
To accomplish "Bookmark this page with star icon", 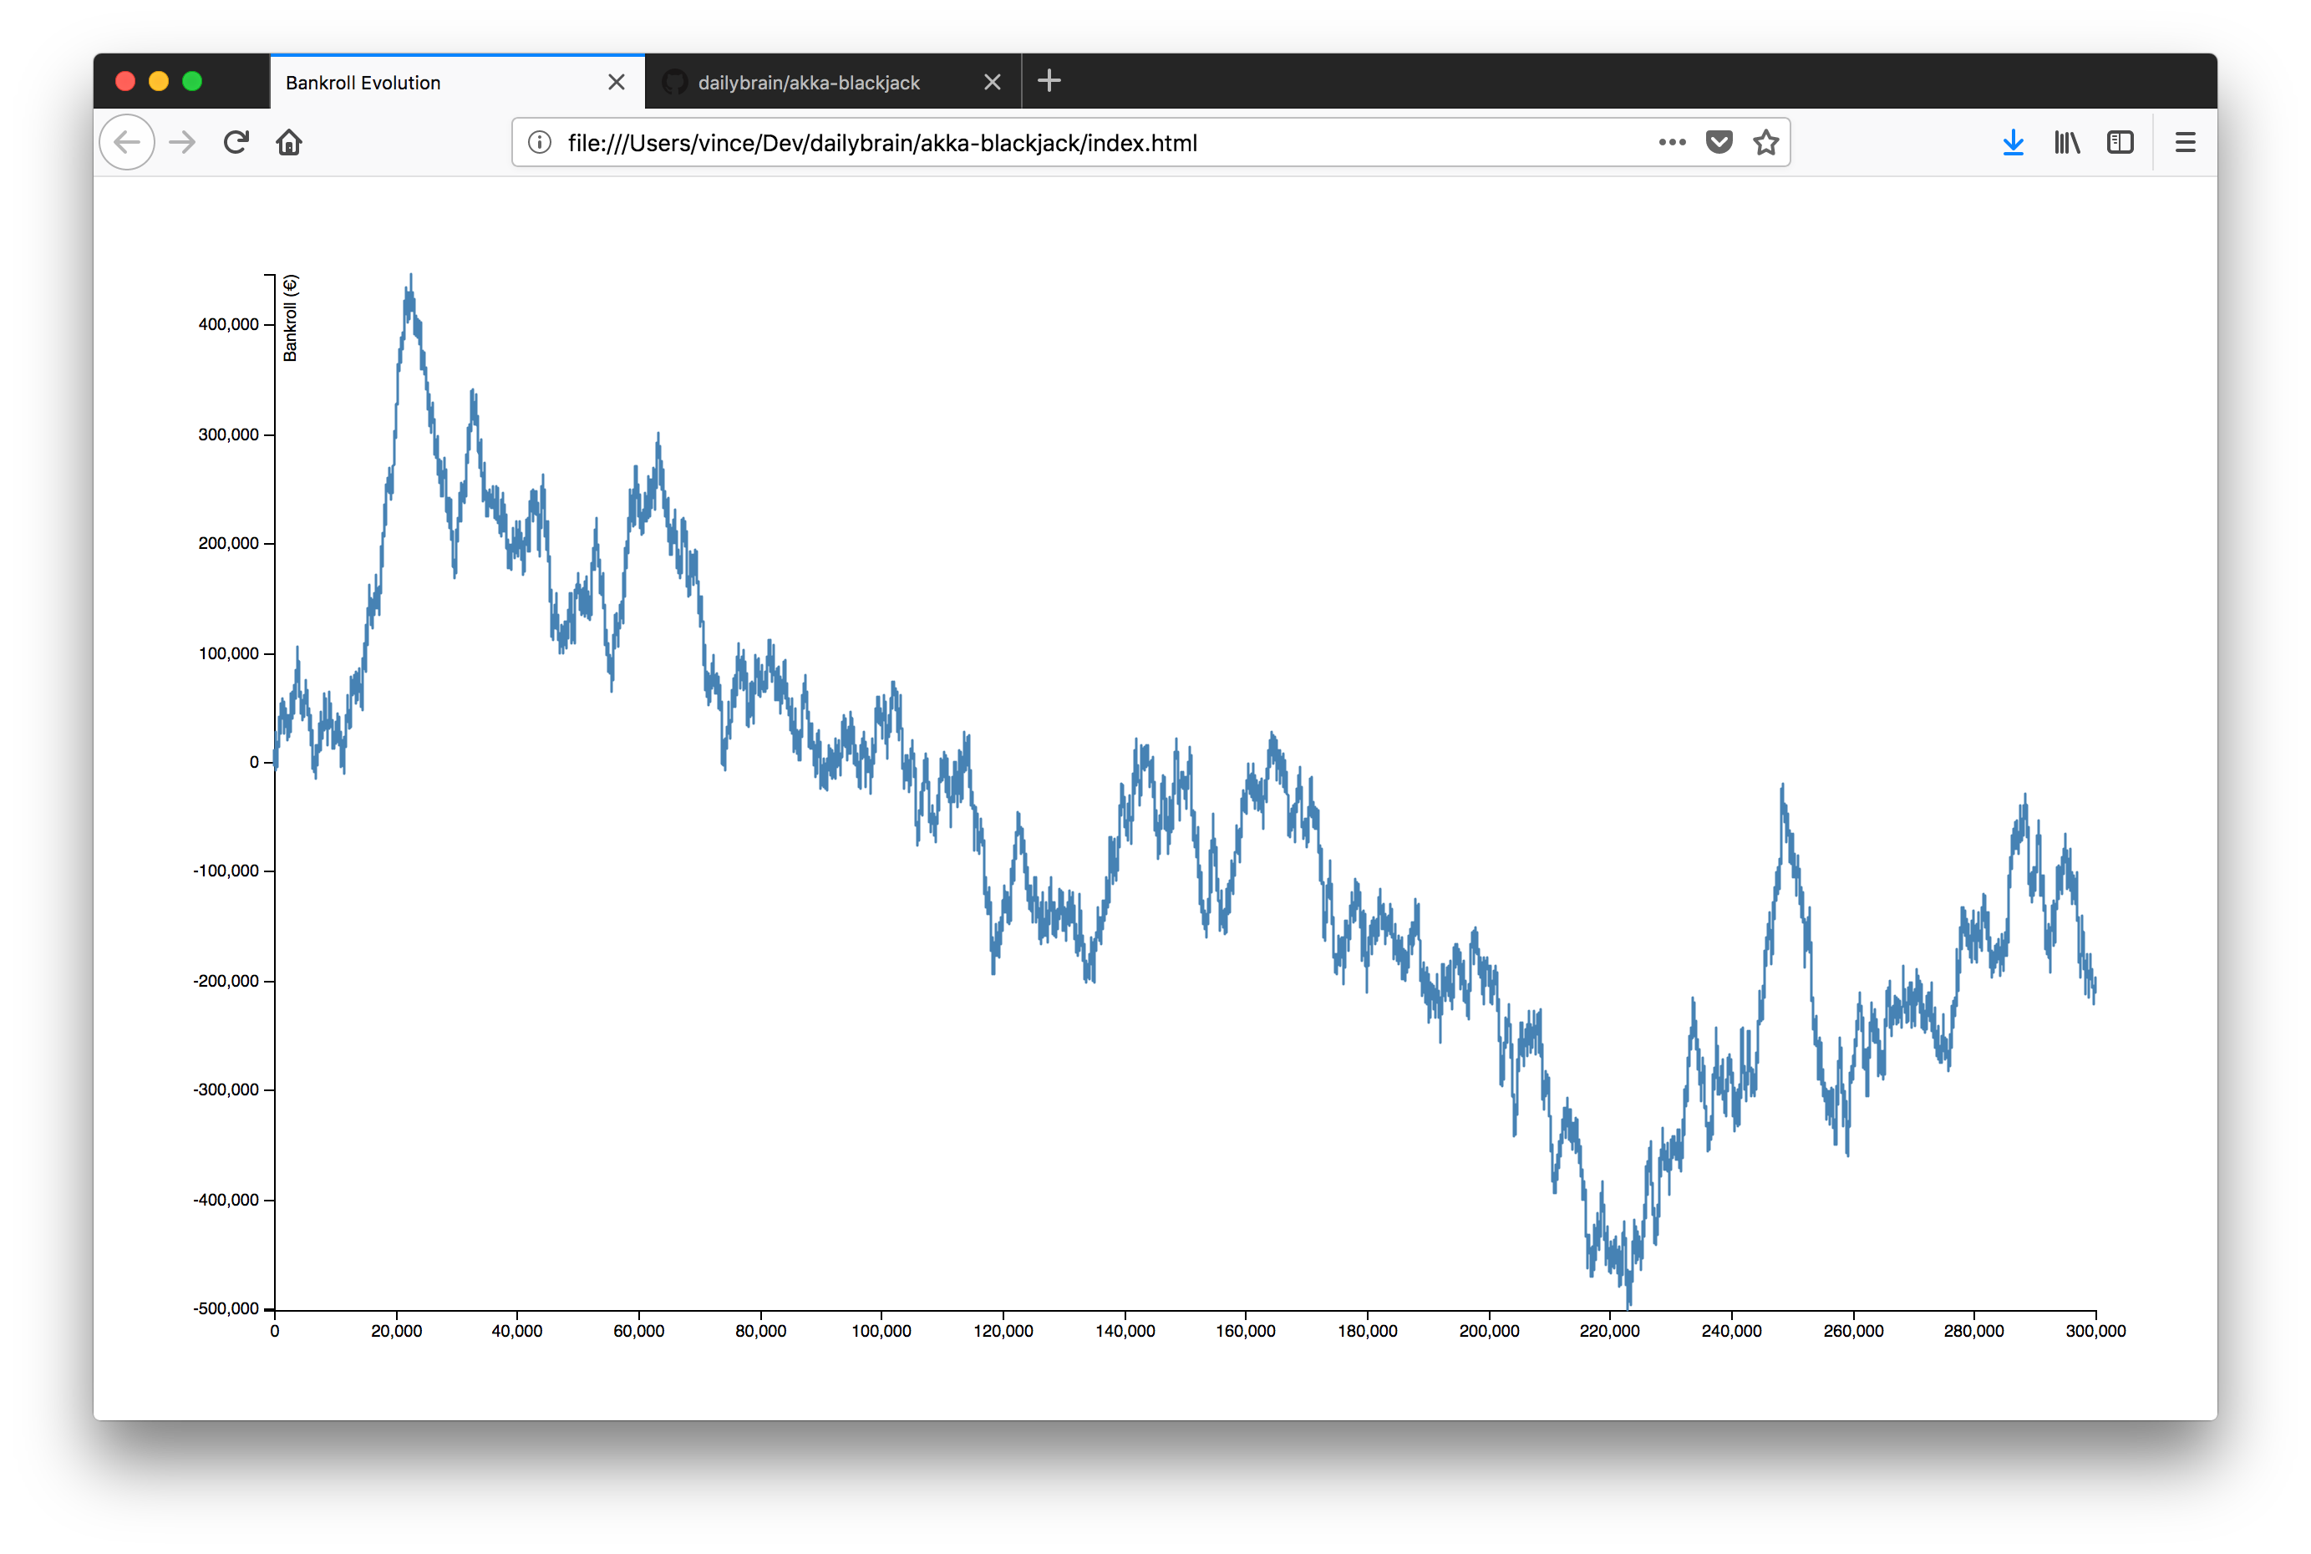I will pos(1766,143).
